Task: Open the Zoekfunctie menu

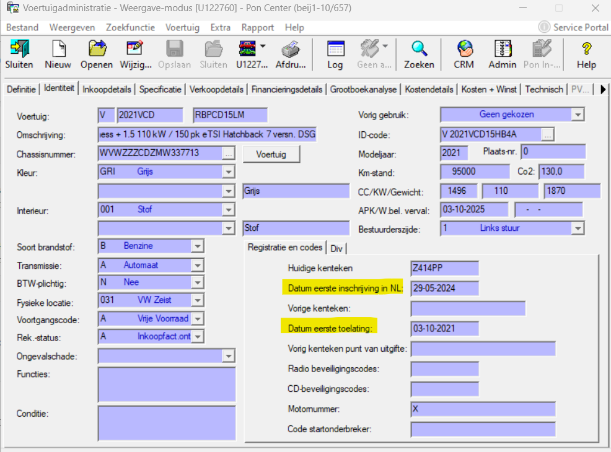Action: 130,28
